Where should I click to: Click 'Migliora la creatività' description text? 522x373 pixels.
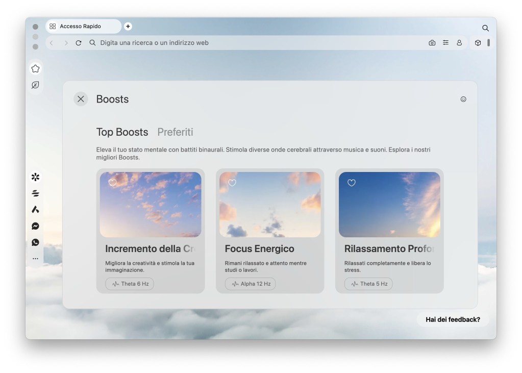pos(150,266)
